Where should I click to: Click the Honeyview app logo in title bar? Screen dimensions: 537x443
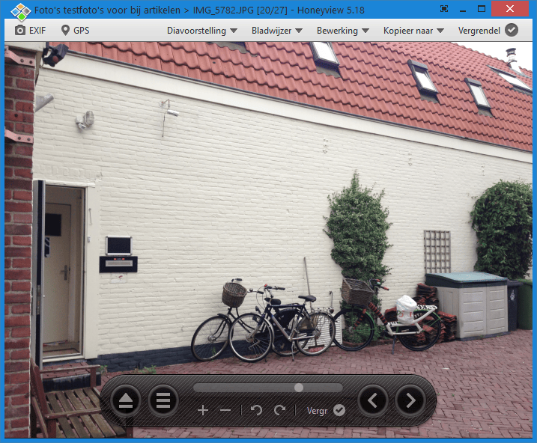coord(20,10)
